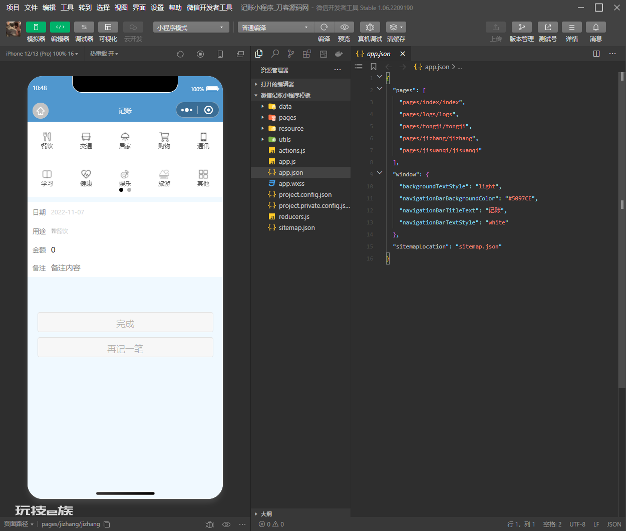
Task: Open the search magnifier icon in sidebar
Action: click(275, 54)
